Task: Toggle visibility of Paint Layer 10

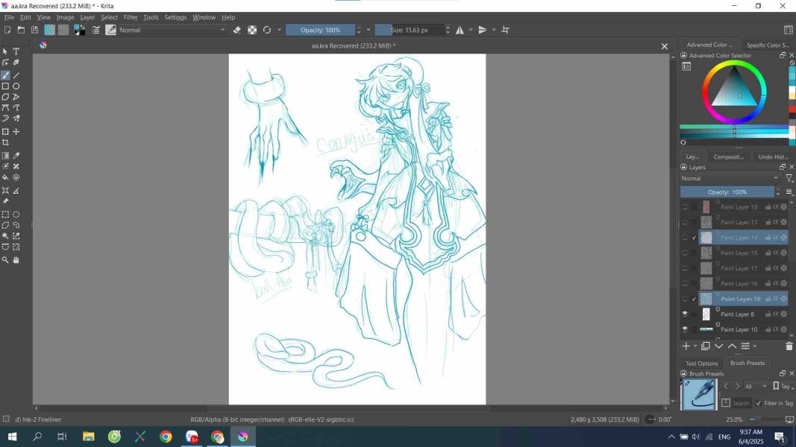Action: 685,329
